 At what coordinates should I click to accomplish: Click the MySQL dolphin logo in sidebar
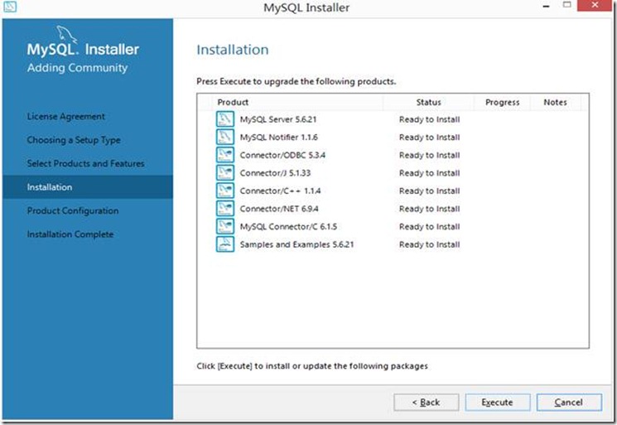66,34
